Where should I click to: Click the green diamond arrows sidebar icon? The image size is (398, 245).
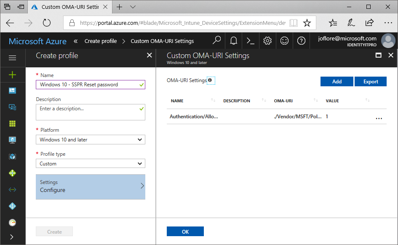pos(13,173)
